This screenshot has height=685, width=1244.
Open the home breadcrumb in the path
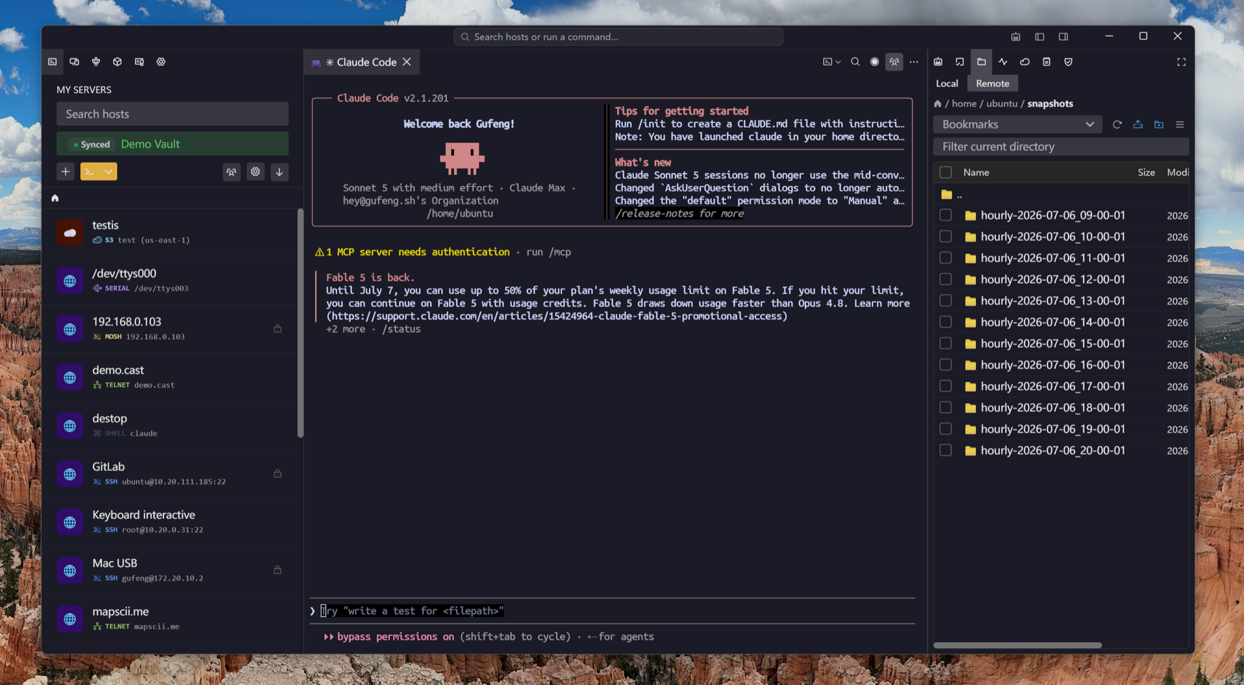[964, 103]
